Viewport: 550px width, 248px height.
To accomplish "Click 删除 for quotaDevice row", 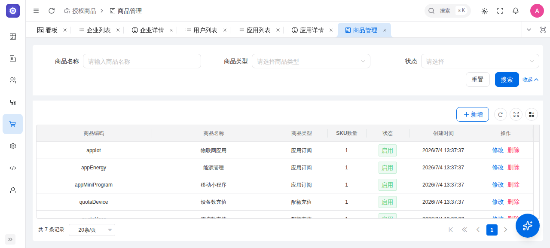I will (513, 202).
